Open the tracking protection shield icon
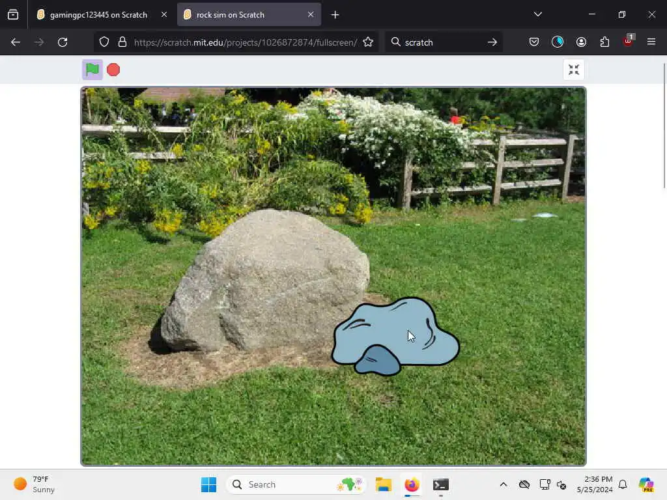 [104, 42]
